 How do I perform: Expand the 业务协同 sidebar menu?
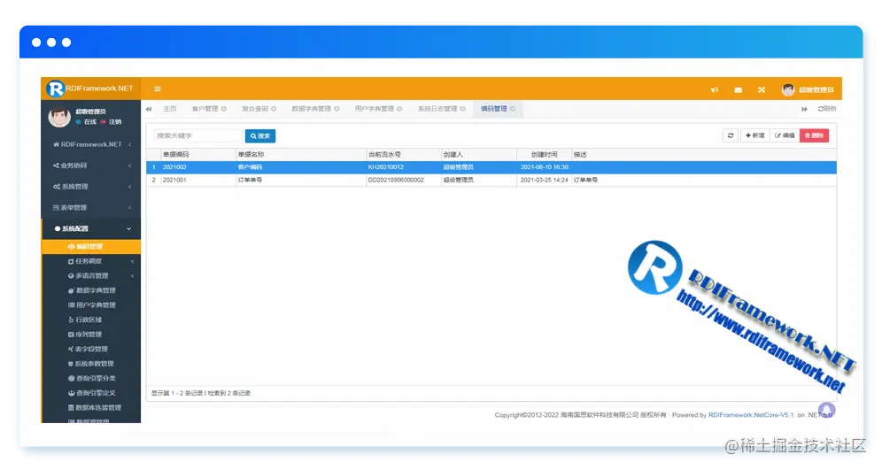click(x=91, y=166)
